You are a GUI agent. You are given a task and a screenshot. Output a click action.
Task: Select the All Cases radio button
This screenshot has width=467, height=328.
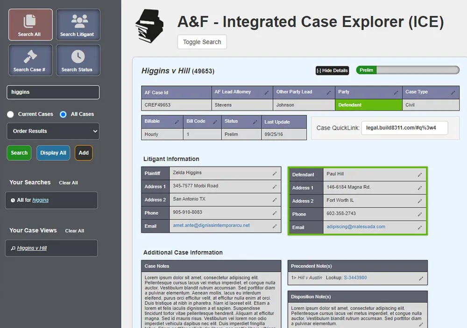coord(63,114)
